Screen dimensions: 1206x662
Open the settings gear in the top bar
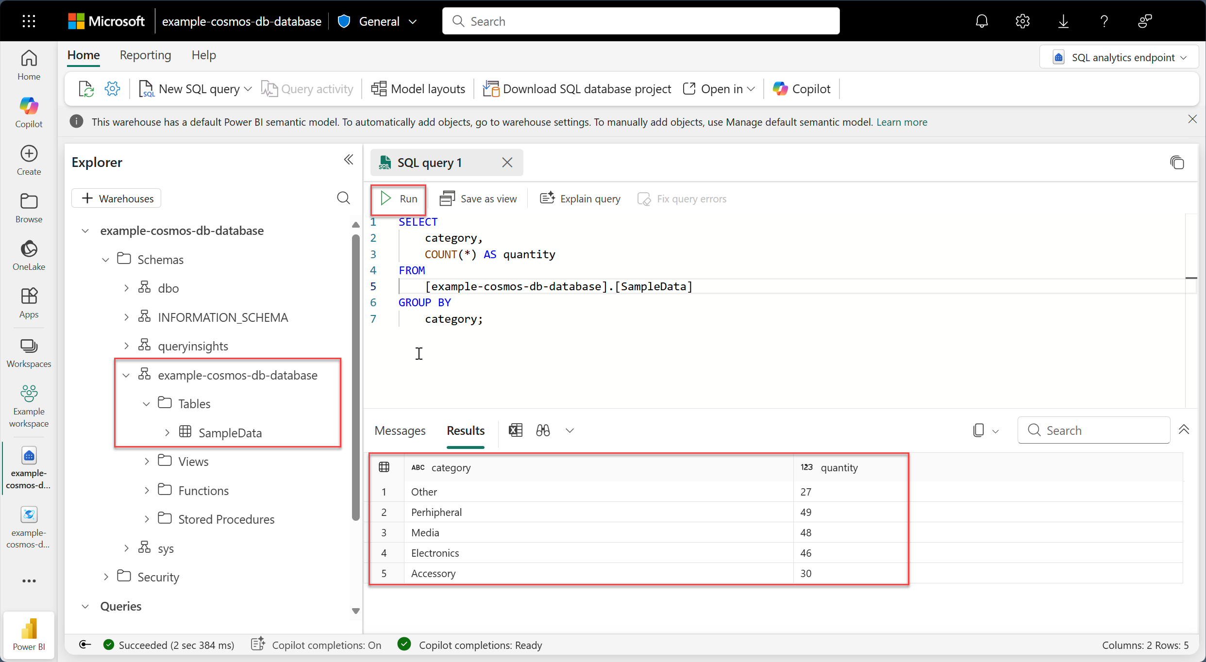point(1022,21)
